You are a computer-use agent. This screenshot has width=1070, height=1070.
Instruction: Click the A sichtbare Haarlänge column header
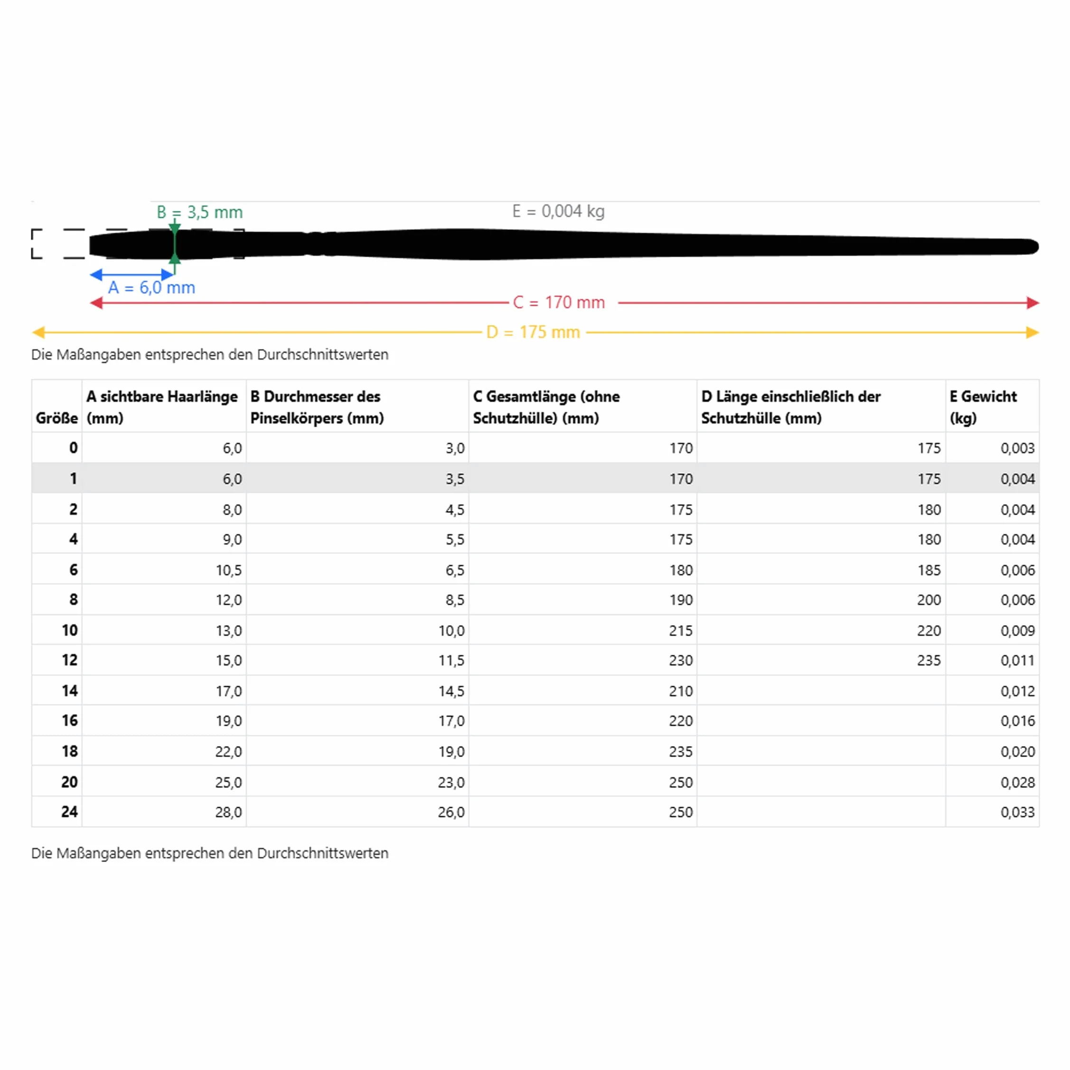[164, 406]
